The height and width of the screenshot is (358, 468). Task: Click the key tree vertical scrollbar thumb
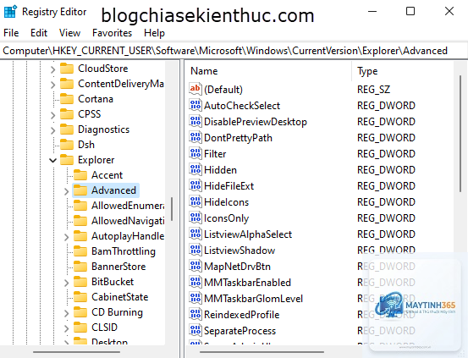(172, 209)
